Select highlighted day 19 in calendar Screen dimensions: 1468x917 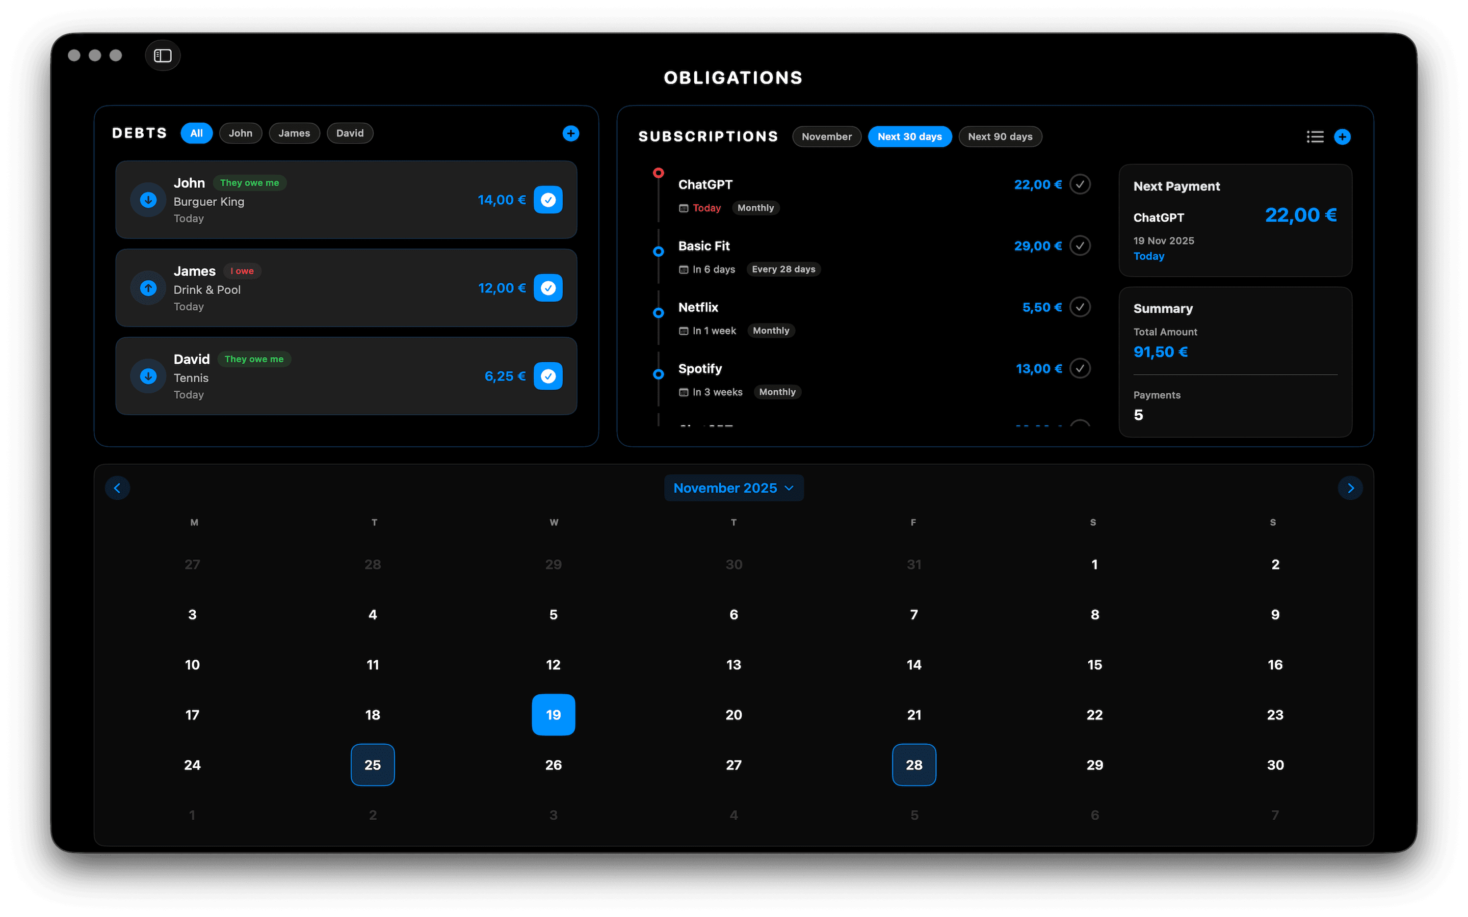tap(553, 715)
